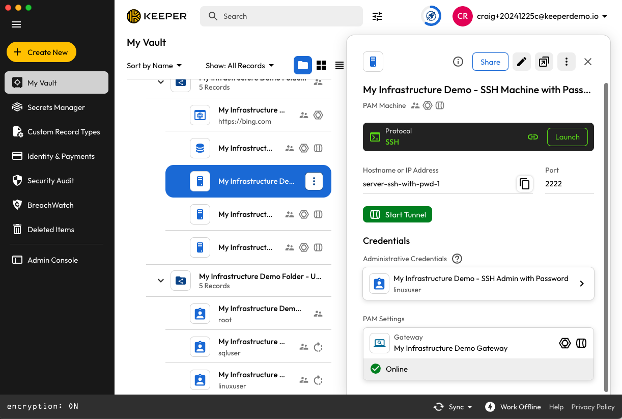Switch to grid view layout
This screenshot has height=419, width=622.
point(321,65)
